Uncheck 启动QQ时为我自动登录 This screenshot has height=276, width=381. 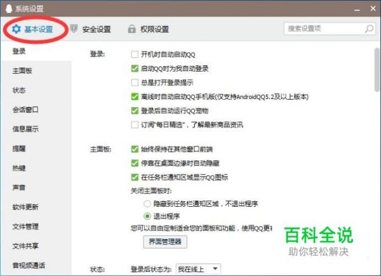pyautogui.click(x=135, y=69)
